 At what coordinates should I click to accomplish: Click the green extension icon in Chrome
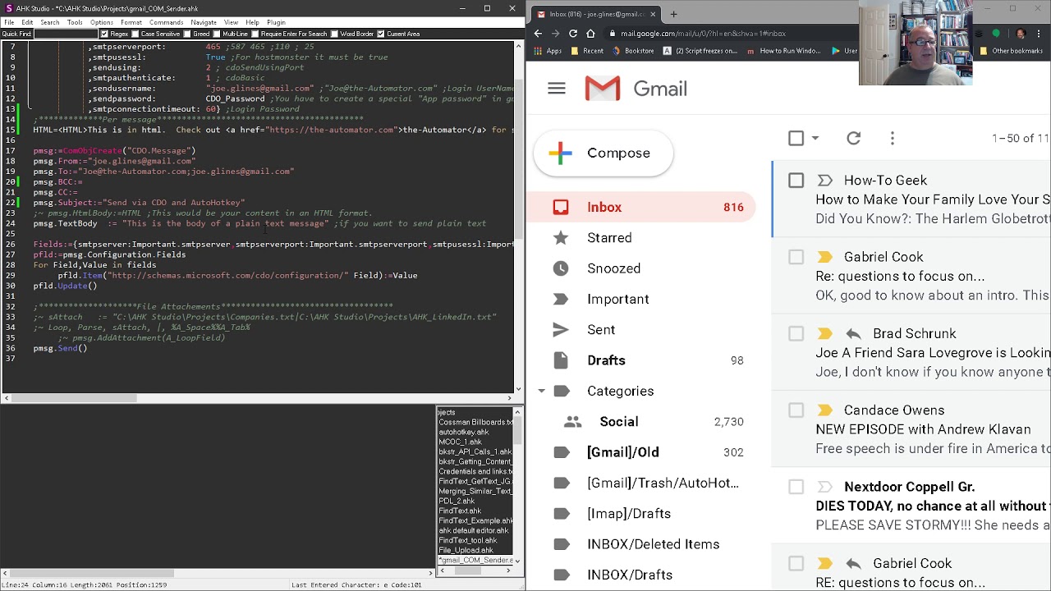[x=996, y=34]
